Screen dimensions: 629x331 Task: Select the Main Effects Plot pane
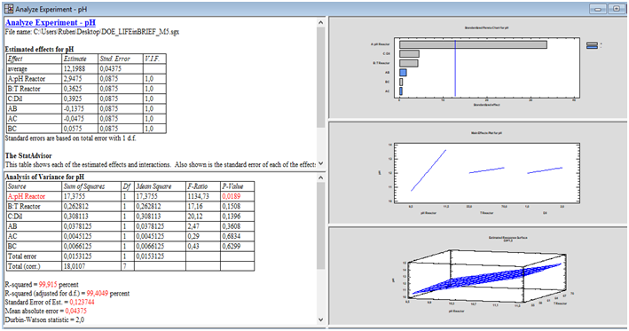click(x=478, y=172)
